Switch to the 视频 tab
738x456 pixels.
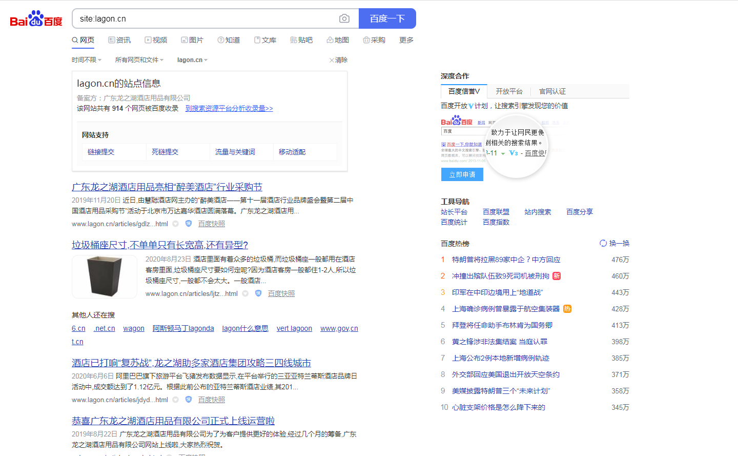tap(156, 40)
